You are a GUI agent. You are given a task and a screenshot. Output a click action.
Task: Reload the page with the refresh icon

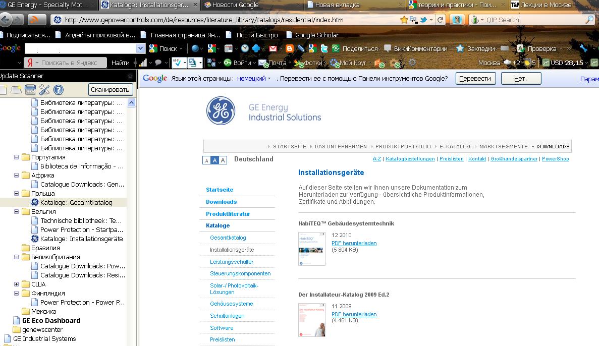[x=441, y=20]
